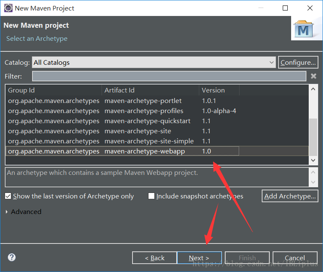
Task: Proceed with the Next button
Action: coord(199,258)
